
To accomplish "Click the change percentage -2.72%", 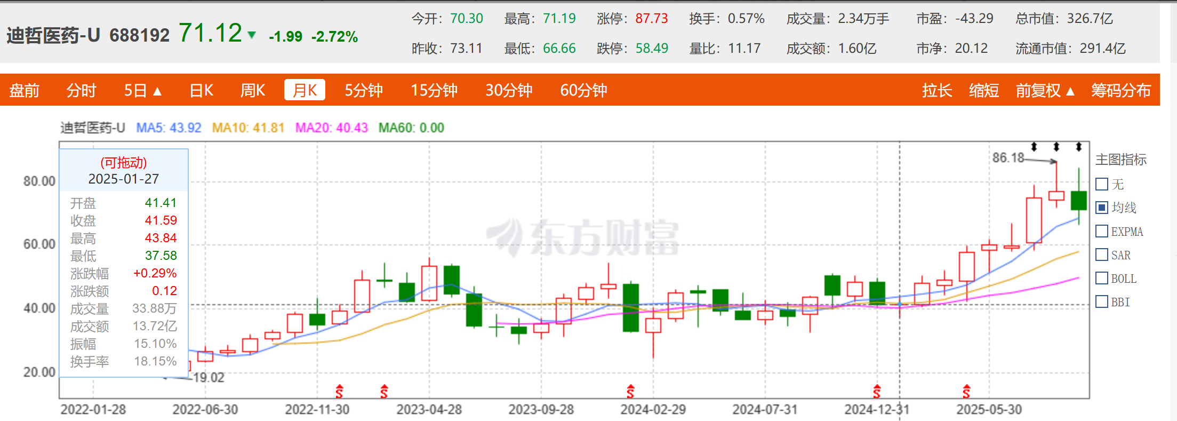I will (334, 36).
